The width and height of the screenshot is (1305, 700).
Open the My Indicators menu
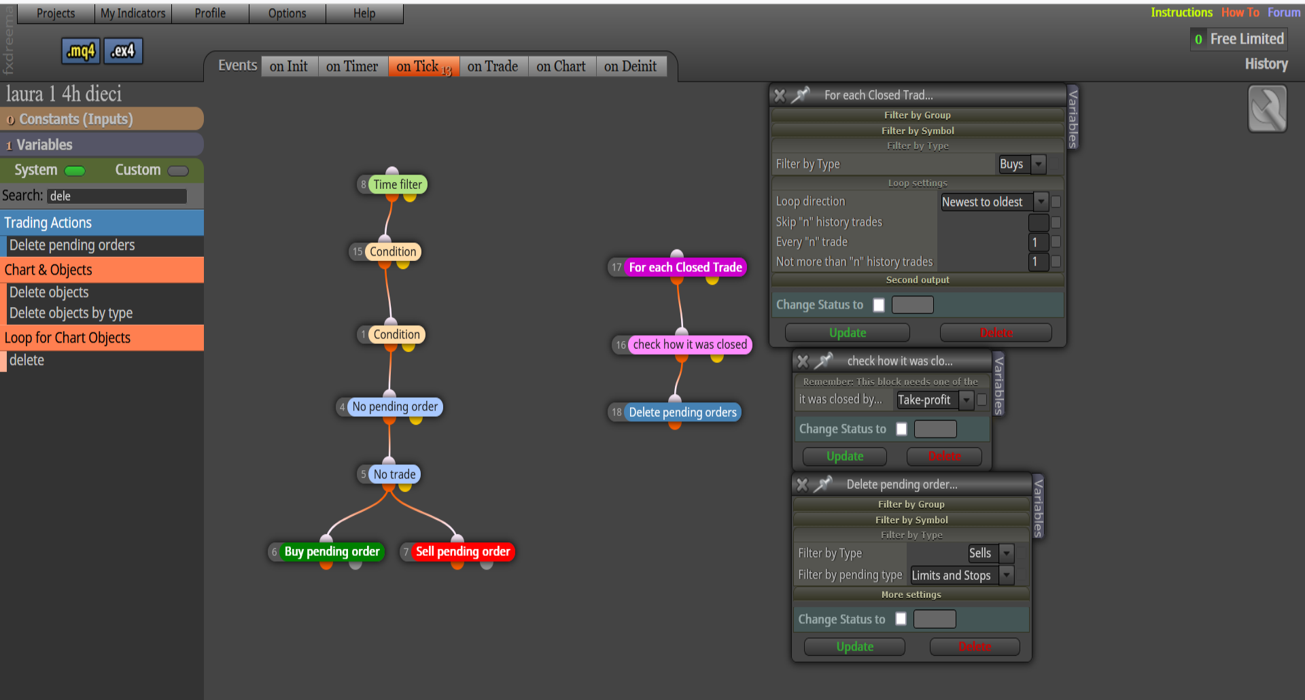(133, 13)
